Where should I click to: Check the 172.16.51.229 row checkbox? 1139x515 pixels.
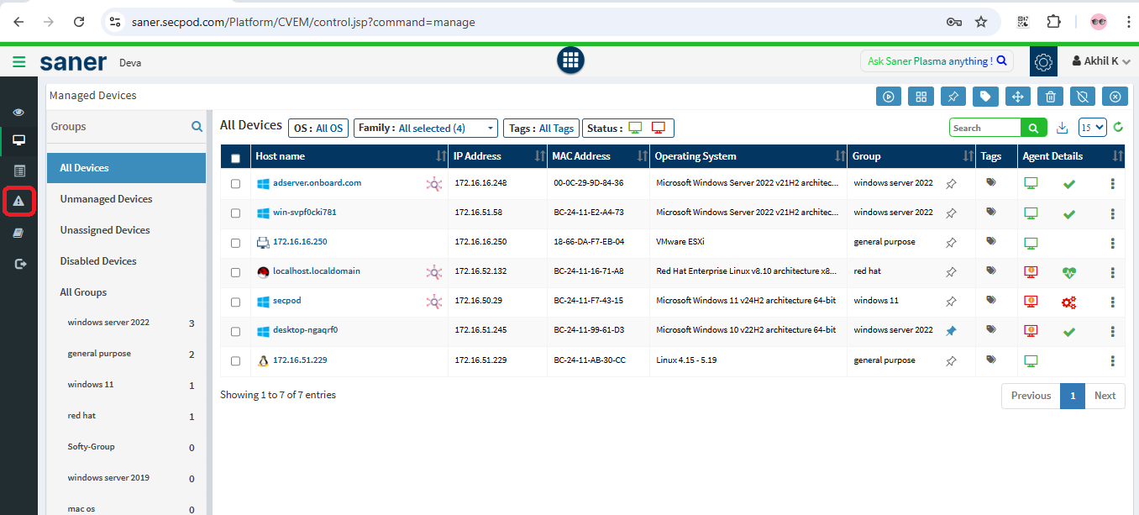[x=235, y=360]
